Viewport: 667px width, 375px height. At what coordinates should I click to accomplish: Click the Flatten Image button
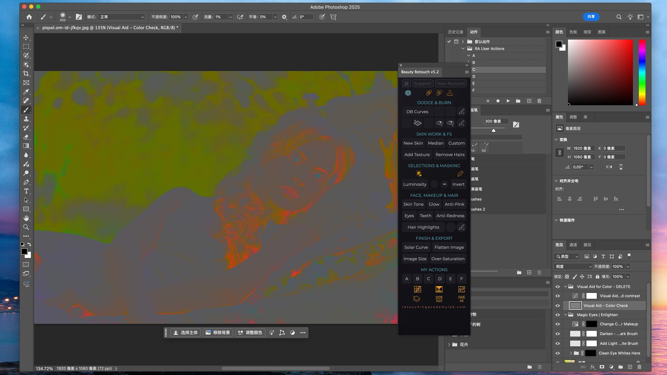pos(449,247)
